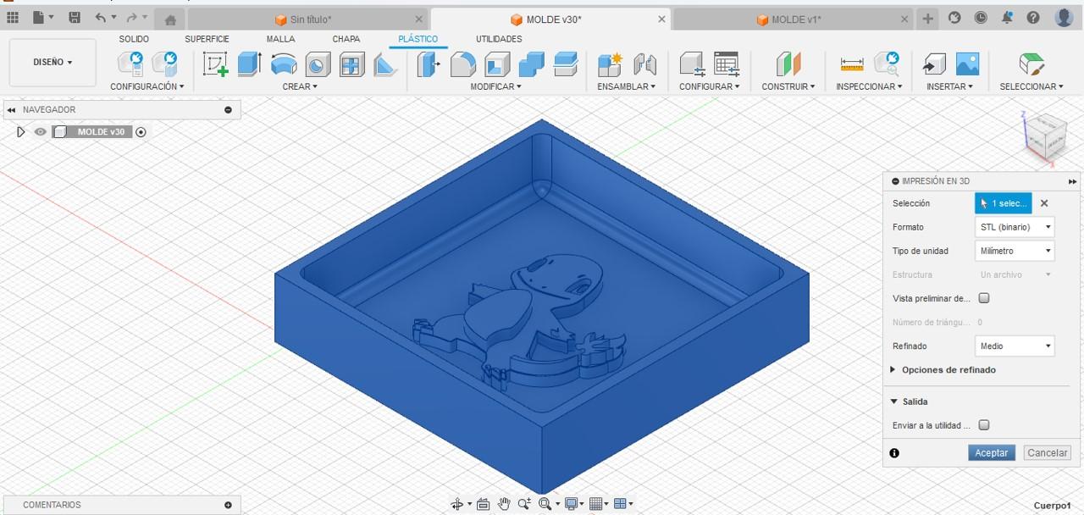Image resolution: width=1084 pixels, height=515 pixels.
Task: Click Cancelar in the print dialog
Action: click(x=1047, y=453)
